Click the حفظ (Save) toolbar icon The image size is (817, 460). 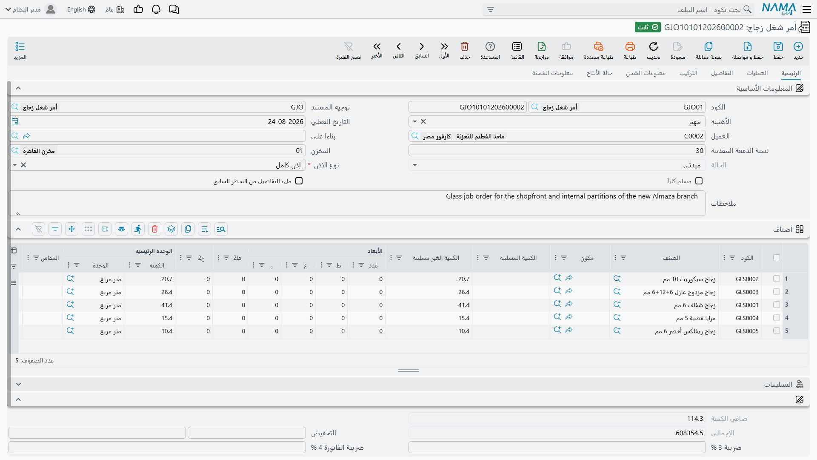[778, 46]
